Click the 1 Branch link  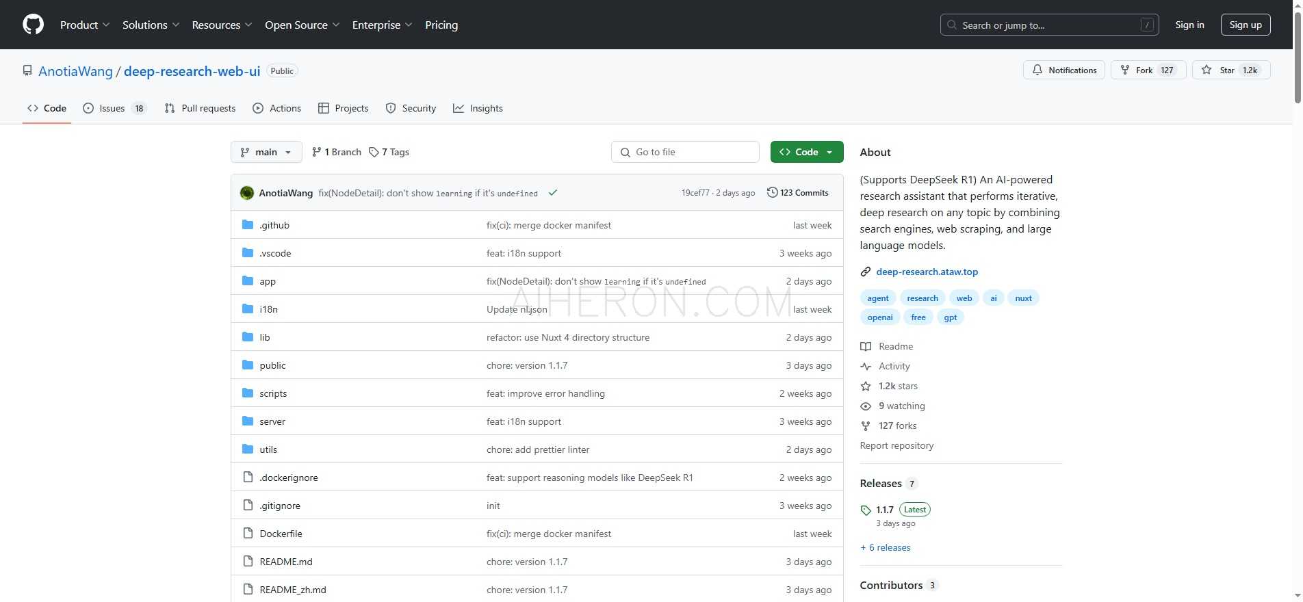click(x=336, y=152)
